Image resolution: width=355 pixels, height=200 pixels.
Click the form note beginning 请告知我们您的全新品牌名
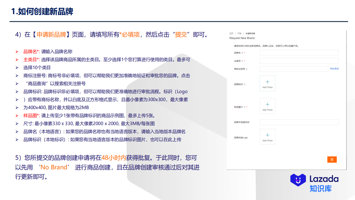(x=266, y=46)
